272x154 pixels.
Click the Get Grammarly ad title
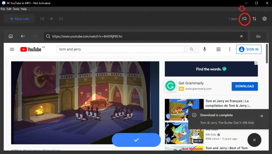click(x=191, y=83)
